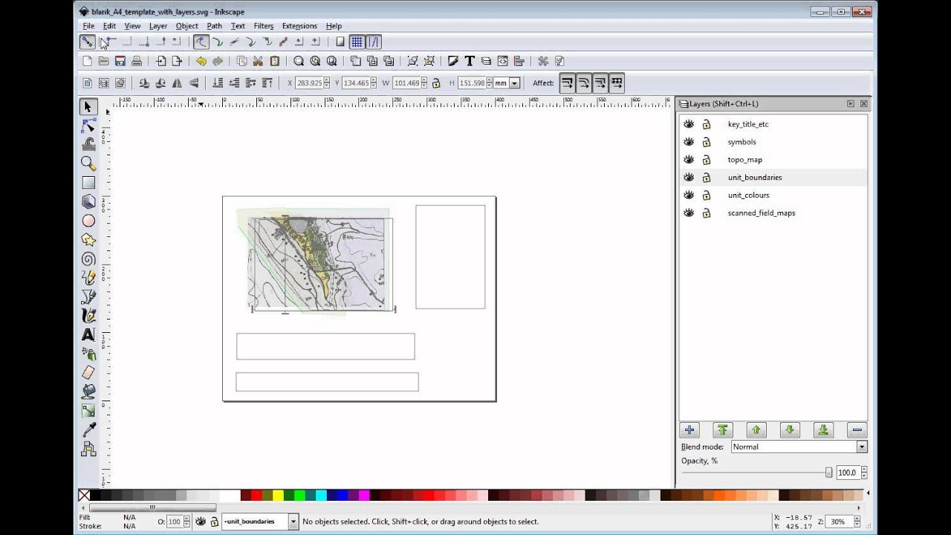The width and height of the screenshot is (951, 535).
Task: Click the Print document icon
Action: pyautogui.click(x=137, y=62)
